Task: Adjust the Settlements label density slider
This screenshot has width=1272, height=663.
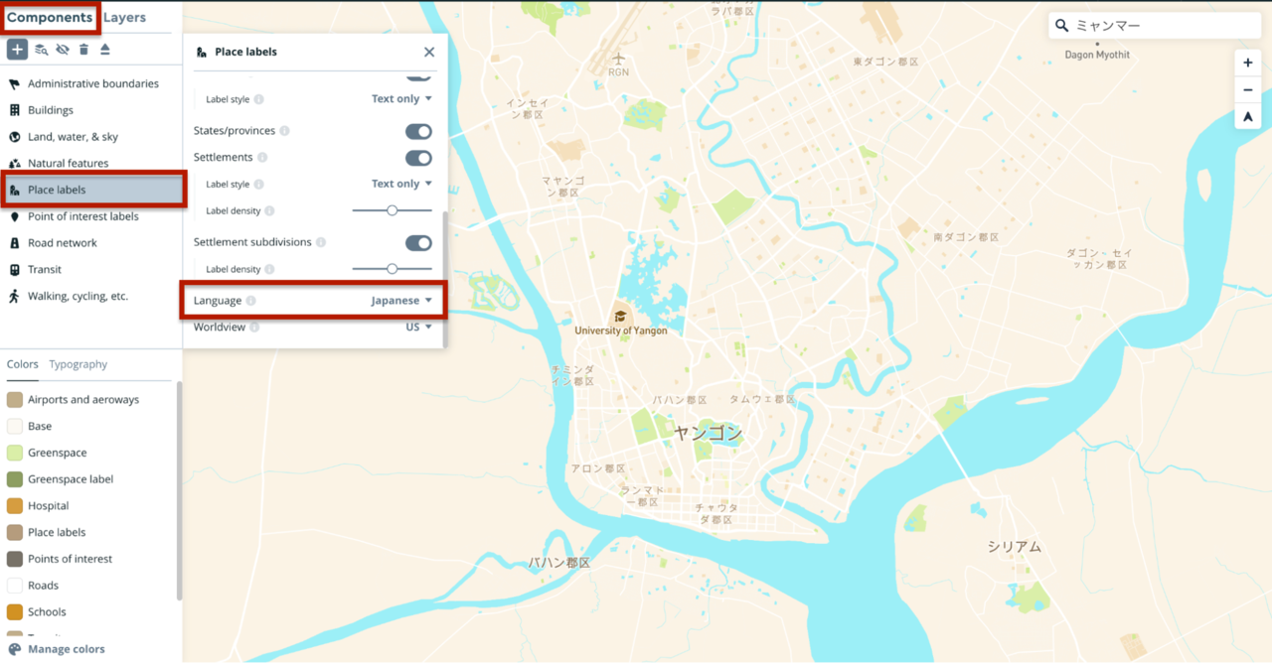Action: (x=393, y=210)
